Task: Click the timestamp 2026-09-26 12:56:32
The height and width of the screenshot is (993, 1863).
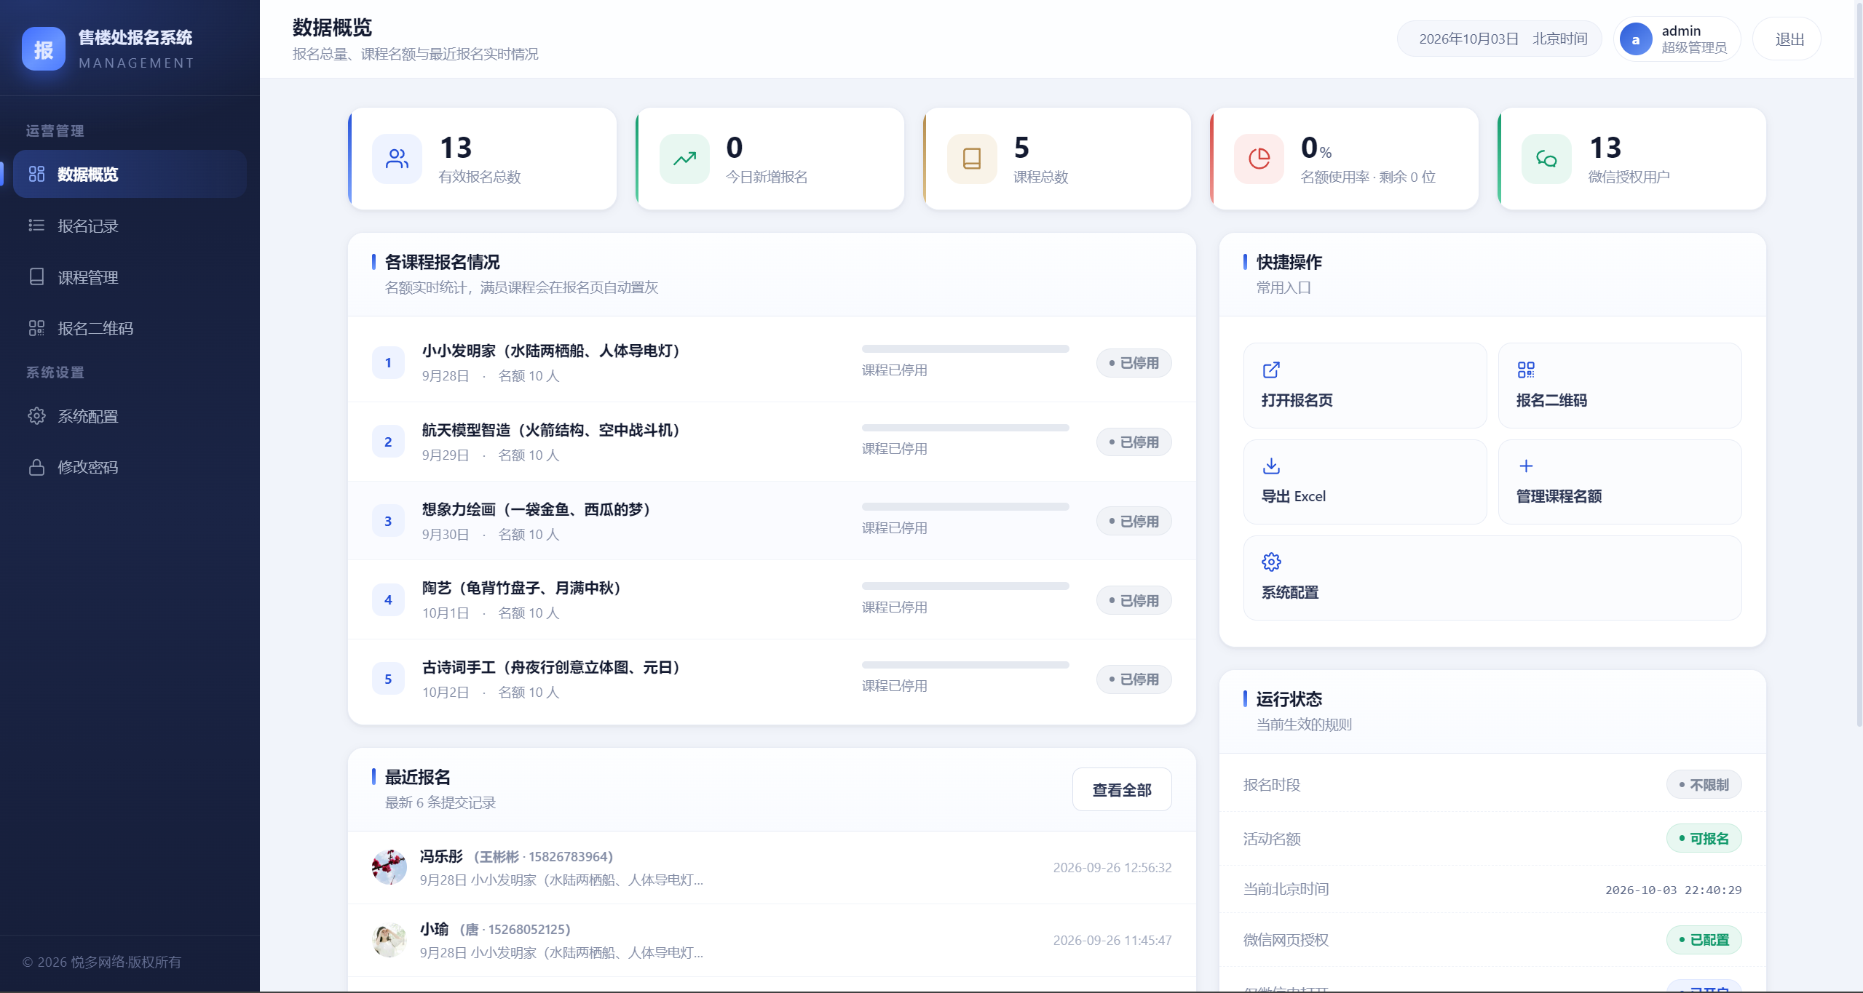Action: tap(1112, 867)
